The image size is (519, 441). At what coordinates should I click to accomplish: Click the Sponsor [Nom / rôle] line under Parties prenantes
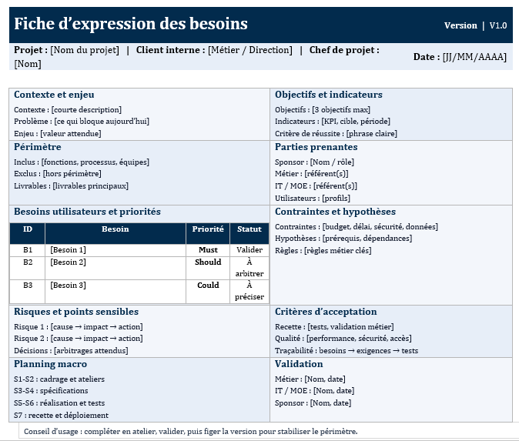pos(314,162)
